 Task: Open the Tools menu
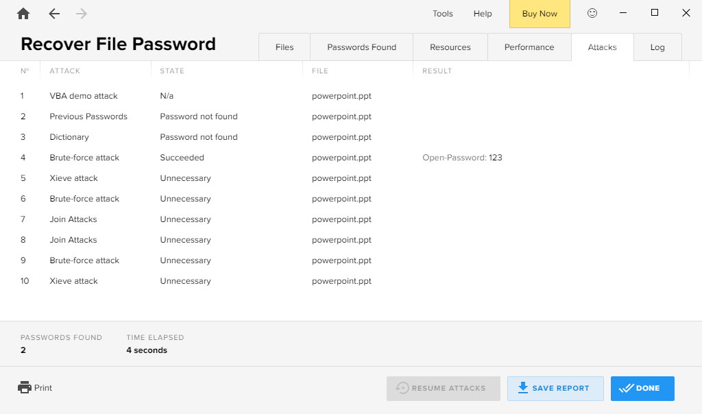pyautogui.click(x=442, y=14)
